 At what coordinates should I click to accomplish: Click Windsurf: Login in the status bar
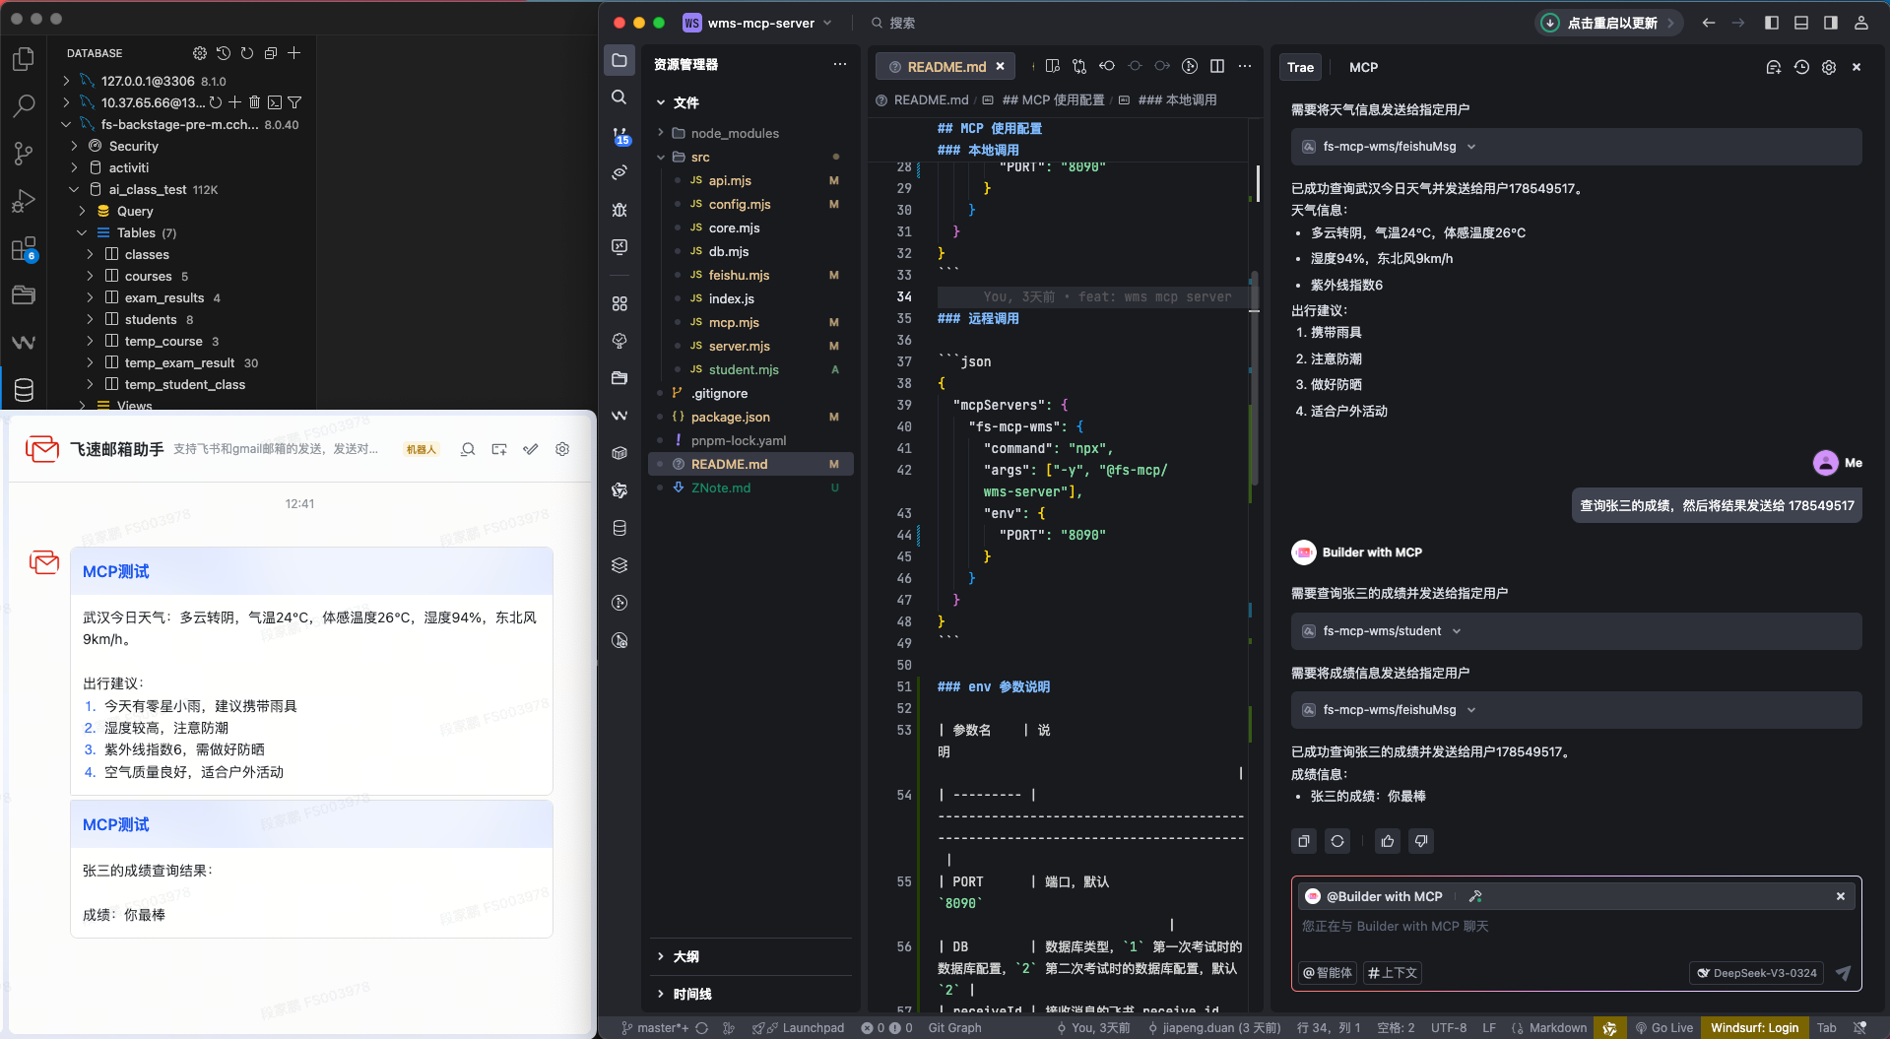pyautogui.click(x=1754, y=1028)
